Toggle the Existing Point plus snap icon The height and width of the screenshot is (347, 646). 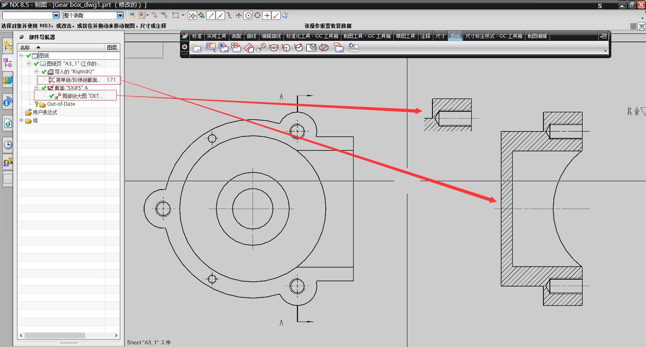pyautogui.click(x=267, y=15)
